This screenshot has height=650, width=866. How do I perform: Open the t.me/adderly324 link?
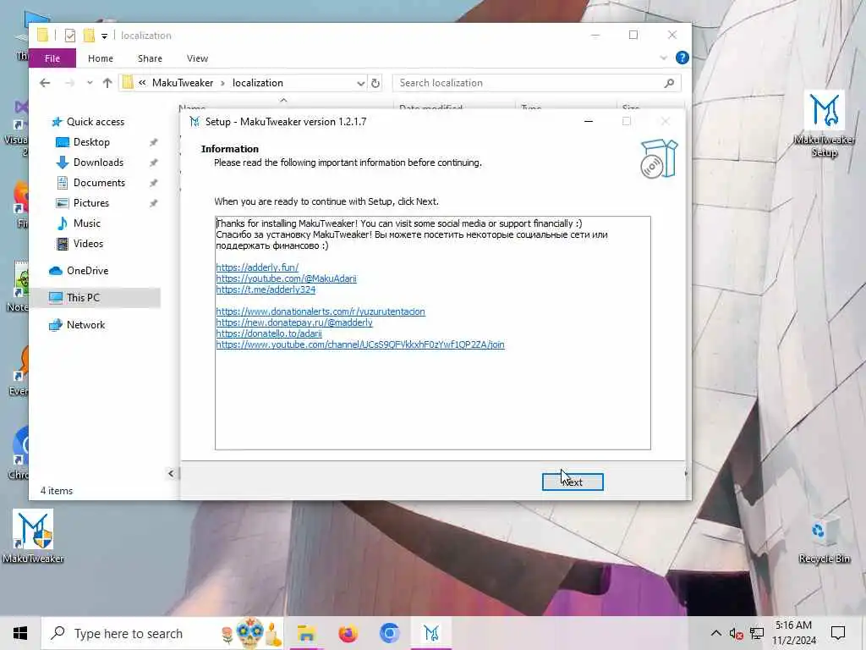[x=266, y=289]
